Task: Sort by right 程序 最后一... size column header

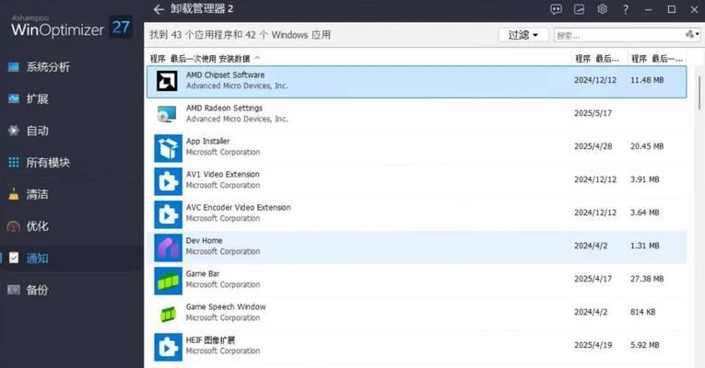Action: [657, 58]
